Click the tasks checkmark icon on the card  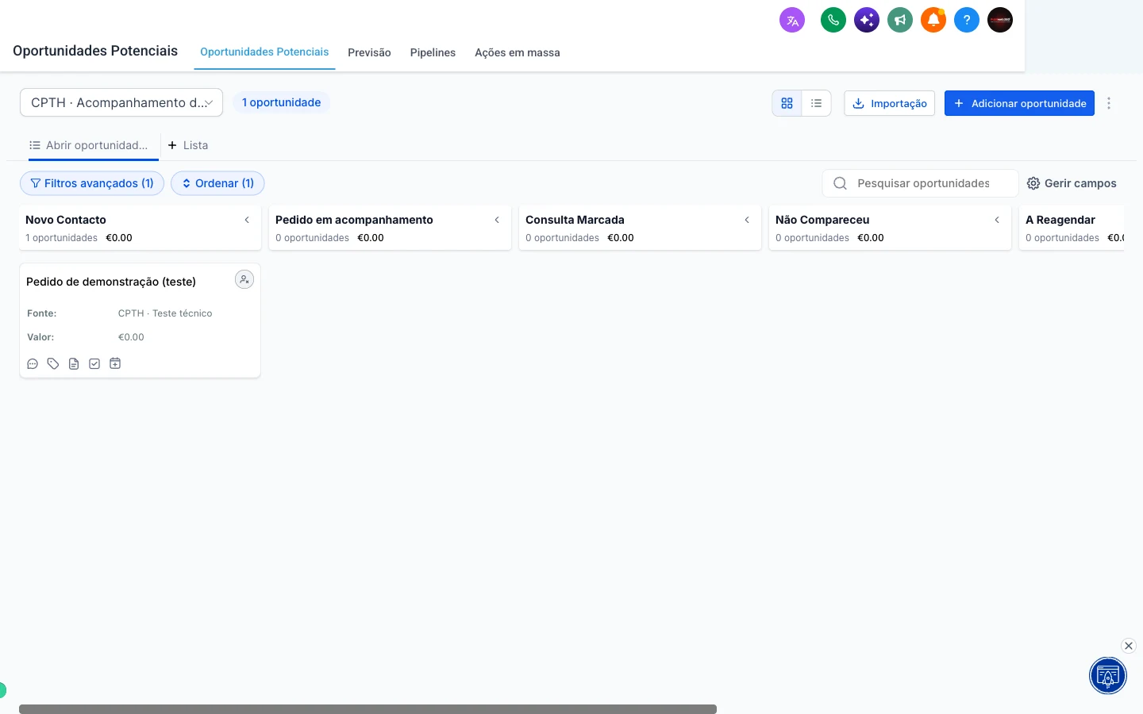coord(94,364)
